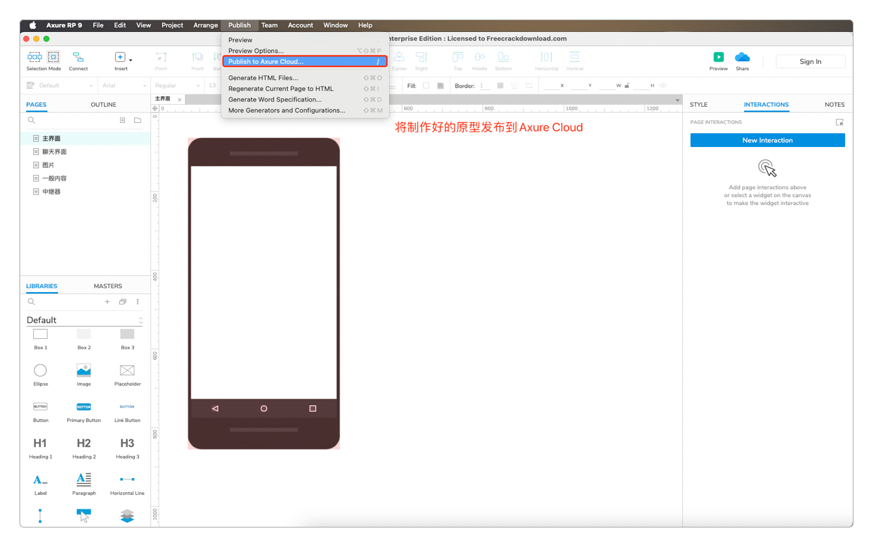Toggle the aspect ratio lock icon
The image size is (873, 547).
[x=627, y=85]
